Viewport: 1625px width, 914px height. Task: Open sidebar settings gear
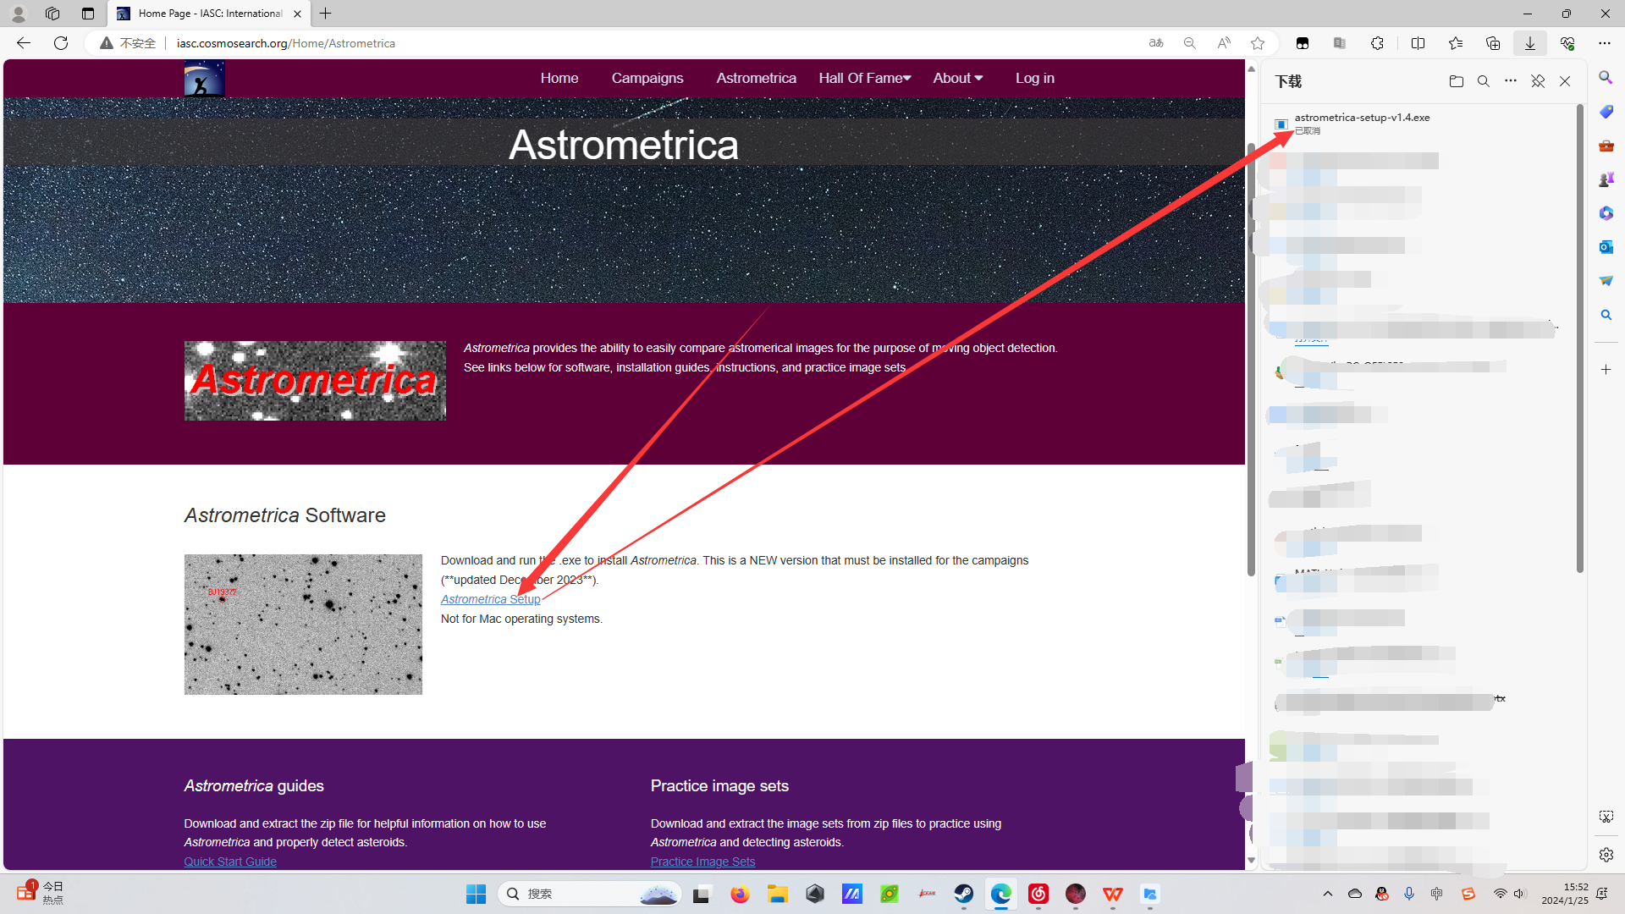[1606, 855]
